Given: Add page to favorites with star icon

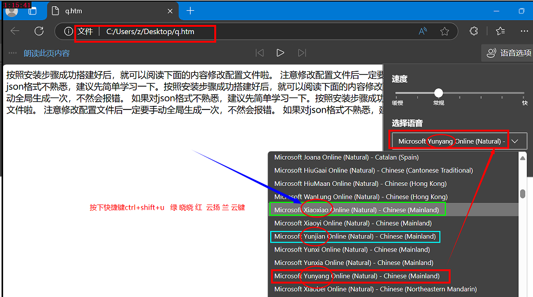Looking at the screenshot, I should click(445, 32).
